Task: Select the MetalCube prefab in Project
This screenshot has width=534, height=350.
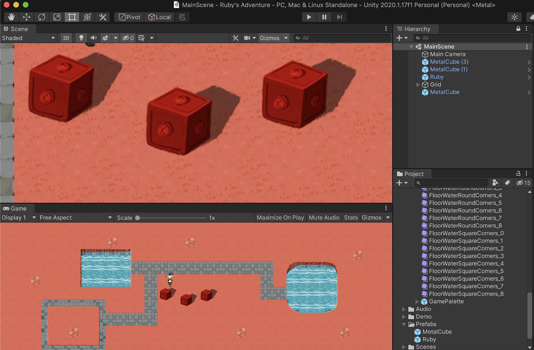Action: (x=433, y=332)
